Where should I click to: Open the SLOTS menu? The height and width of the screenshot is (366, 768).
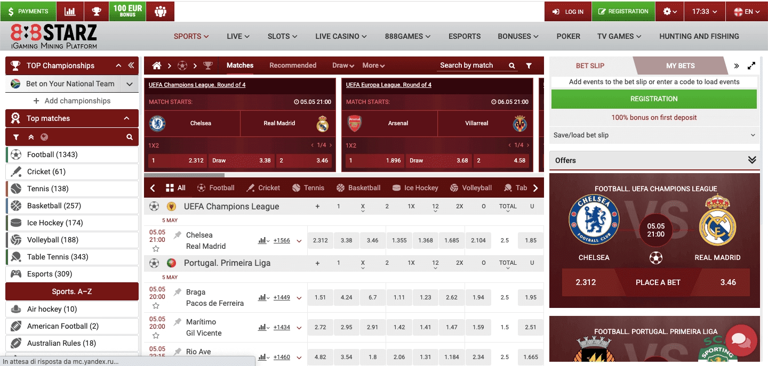pyautogui.click(x=282, y=36)
